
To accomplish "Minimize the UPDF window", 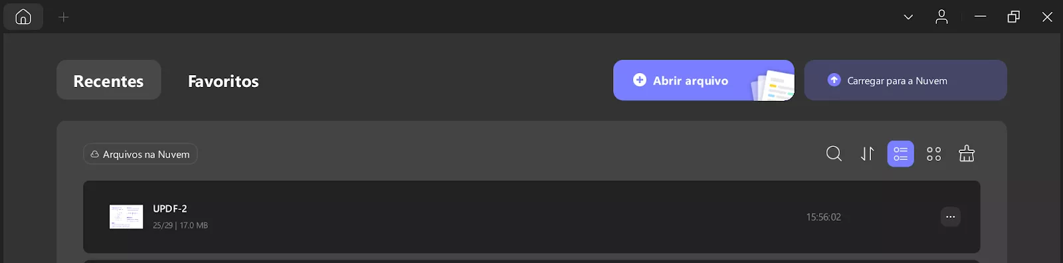I will [x=981, y=17].
